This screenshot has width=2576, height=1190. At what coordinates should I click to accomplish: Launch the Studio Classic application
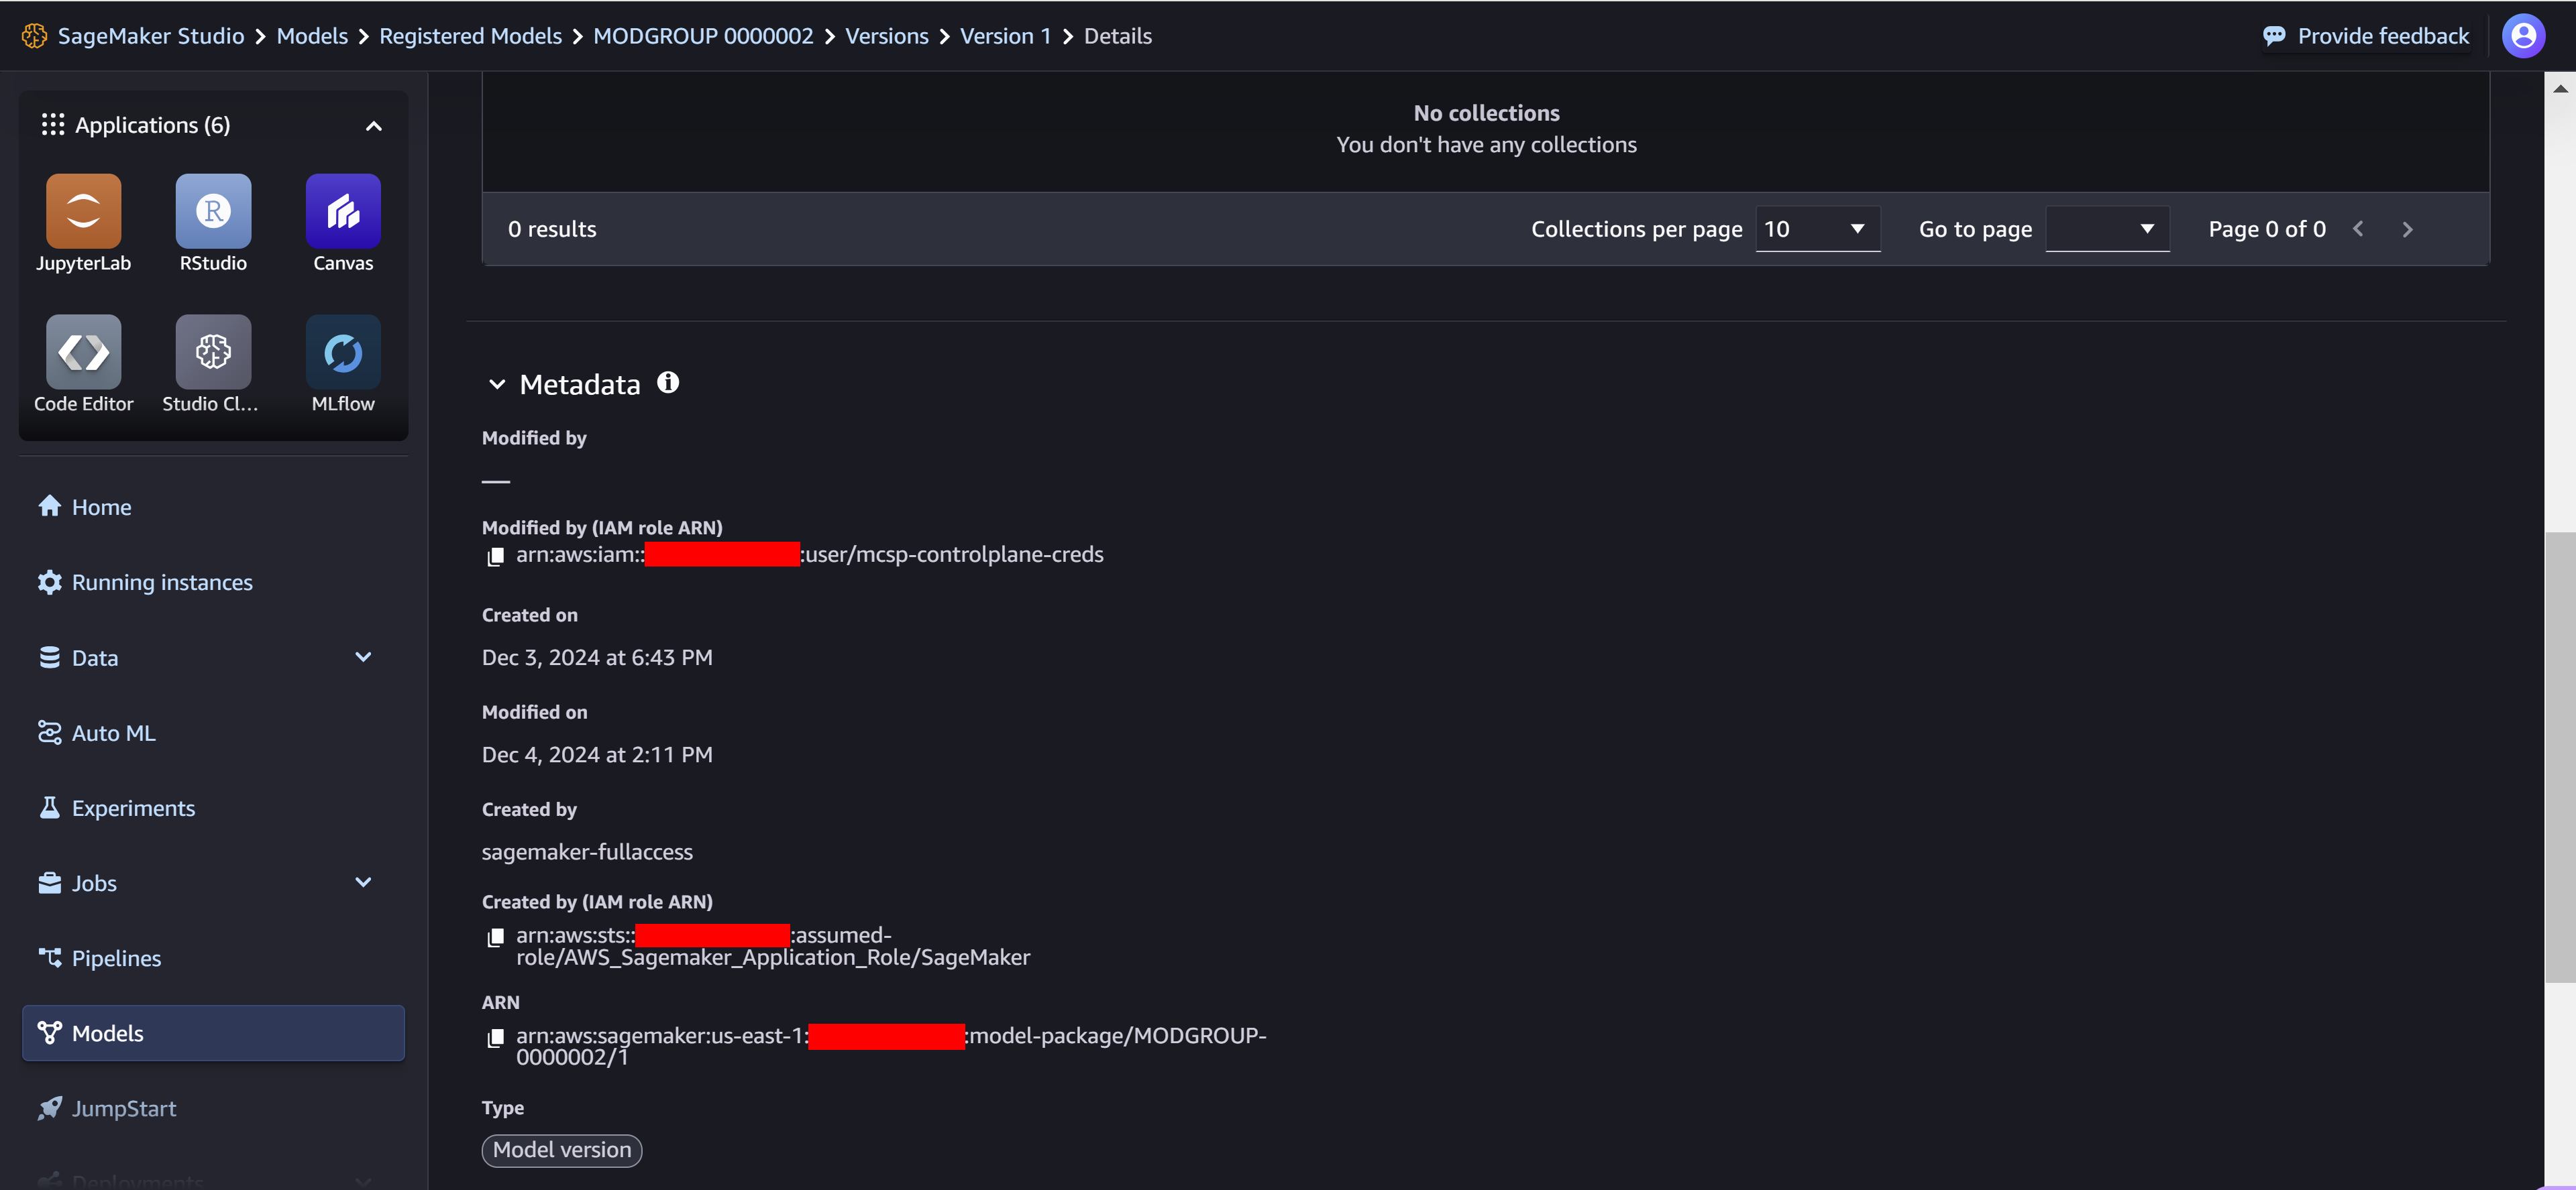(212, 352)
